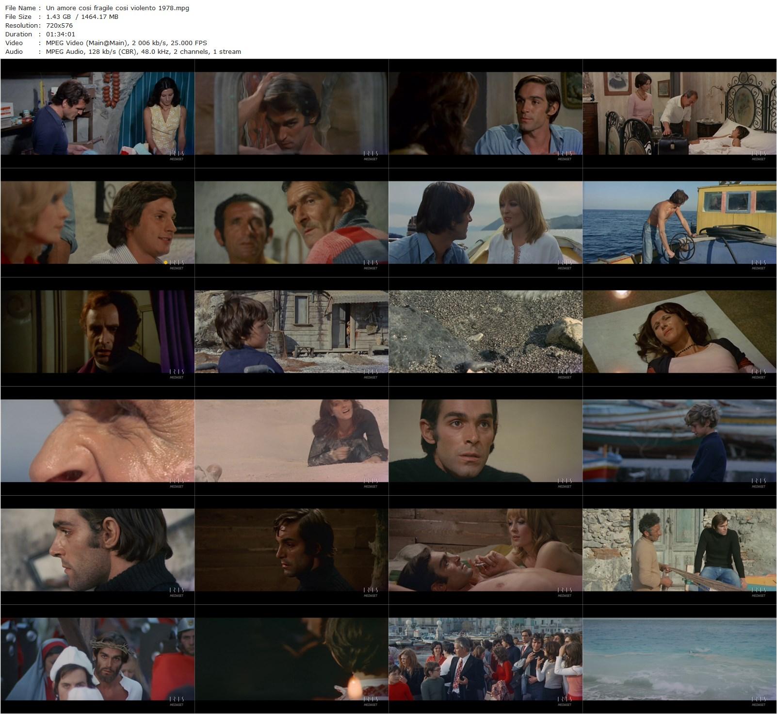Select the crown of thorns procession thumbnail
The width and height of the screenshot is (777, 714).
pos(97,659)
